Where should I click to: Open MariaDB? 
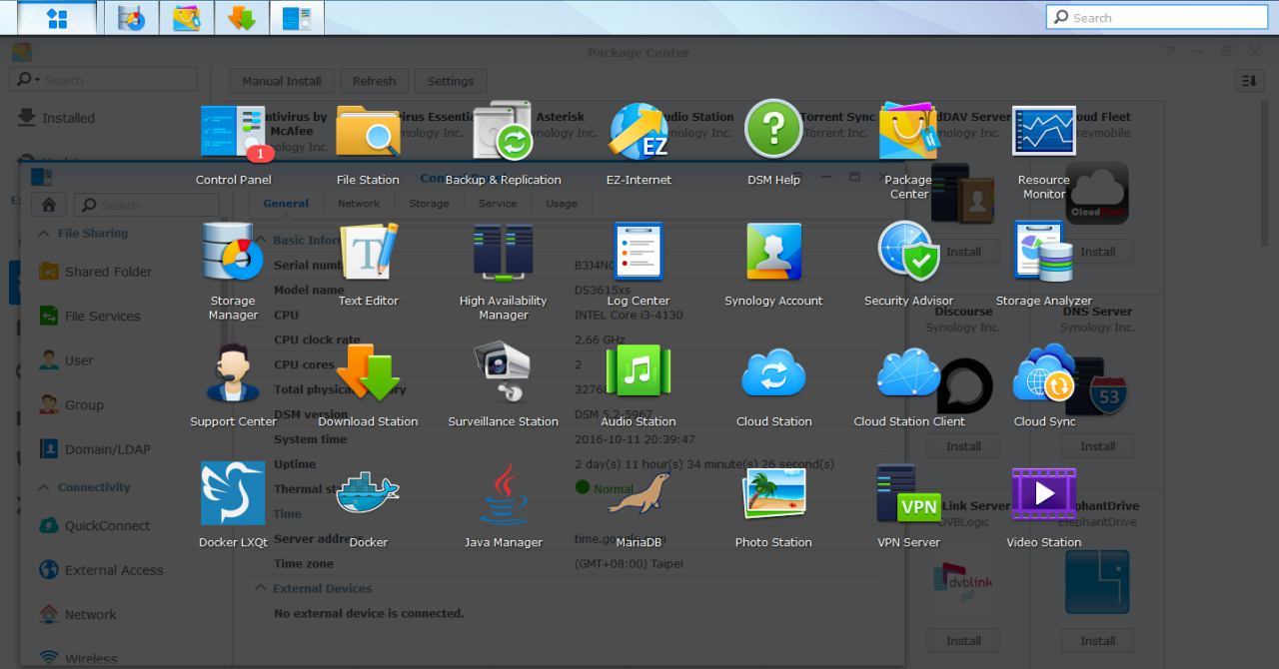(x=639, y=493)
